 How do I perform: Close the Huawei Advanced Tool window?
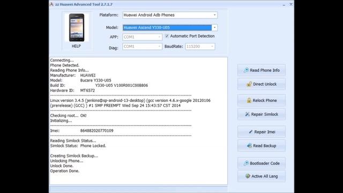point(291,4)
